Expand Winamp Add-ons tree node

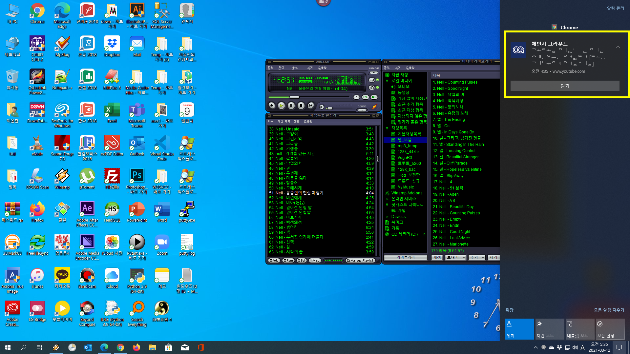coord(387,193)
